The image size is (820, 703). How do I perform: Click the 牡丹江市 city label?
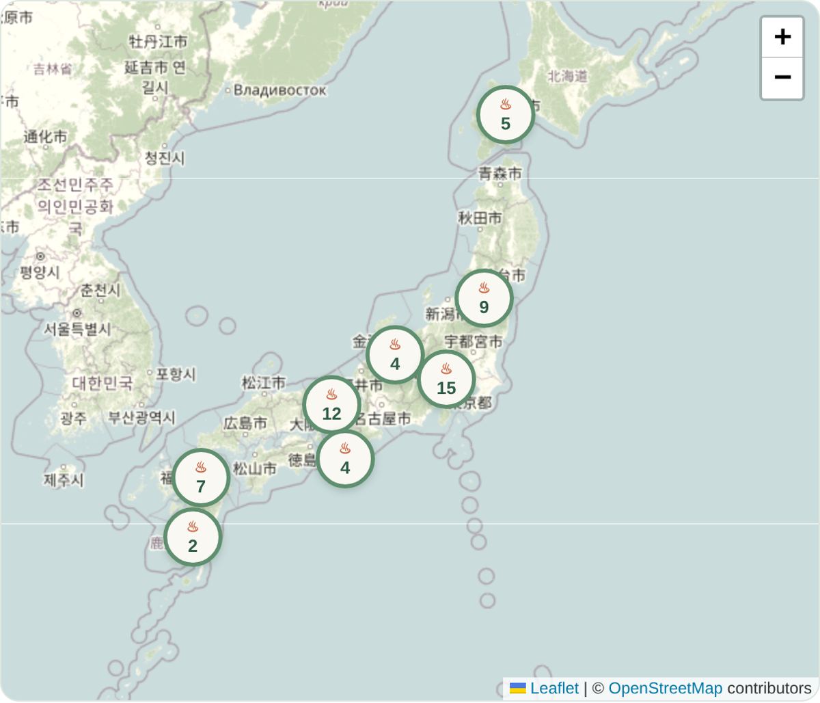click(x=158, y=42)
